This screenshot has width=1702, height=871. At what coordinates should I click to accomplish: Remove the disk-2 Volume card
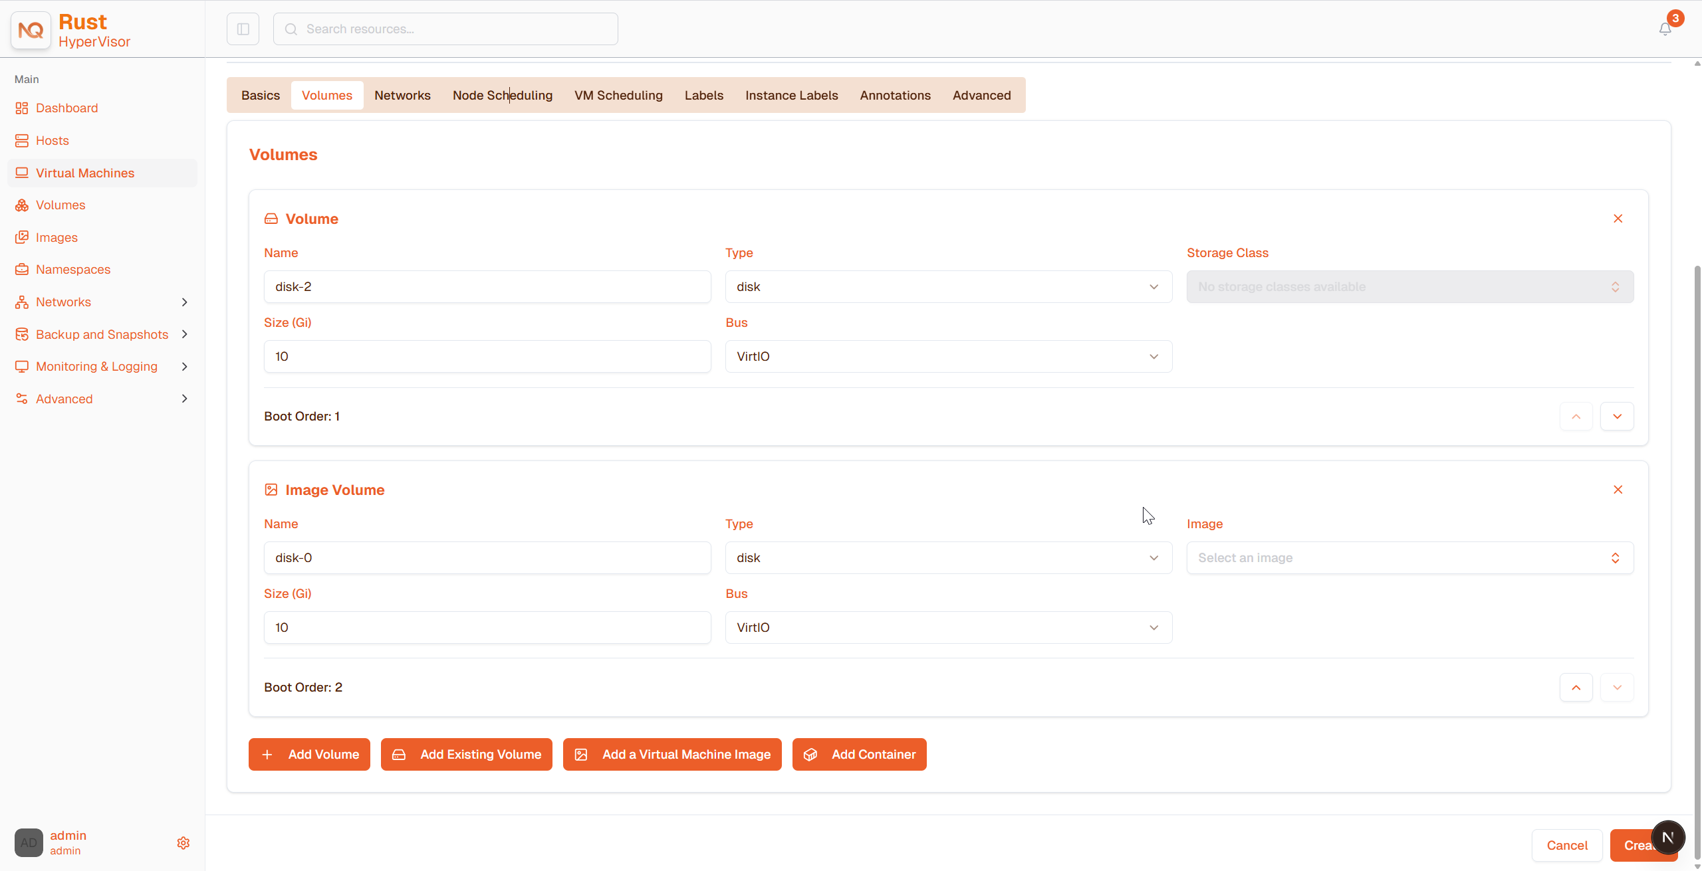tap(1618, 219)
